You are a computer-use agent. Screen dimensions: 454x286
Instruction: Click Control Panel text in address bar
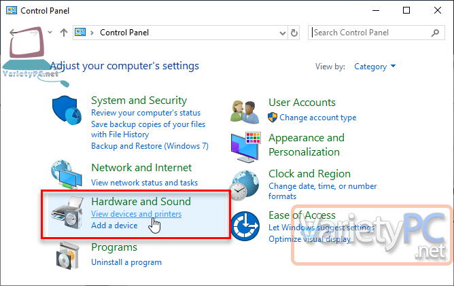point(124,33)
